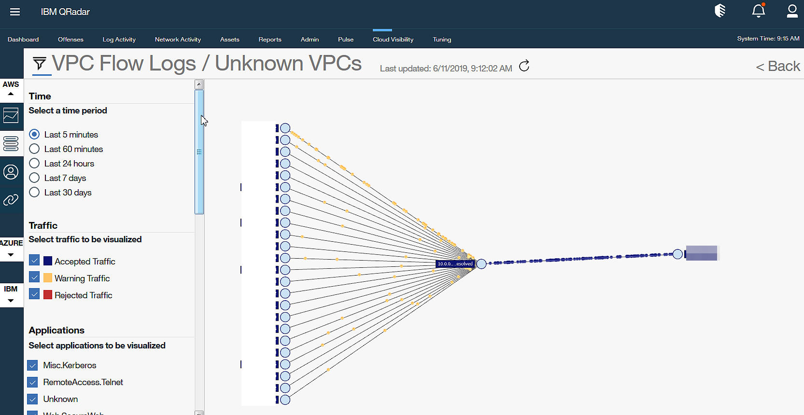
Task: Select Cloud Visibility tab
Action: point(393,40)
